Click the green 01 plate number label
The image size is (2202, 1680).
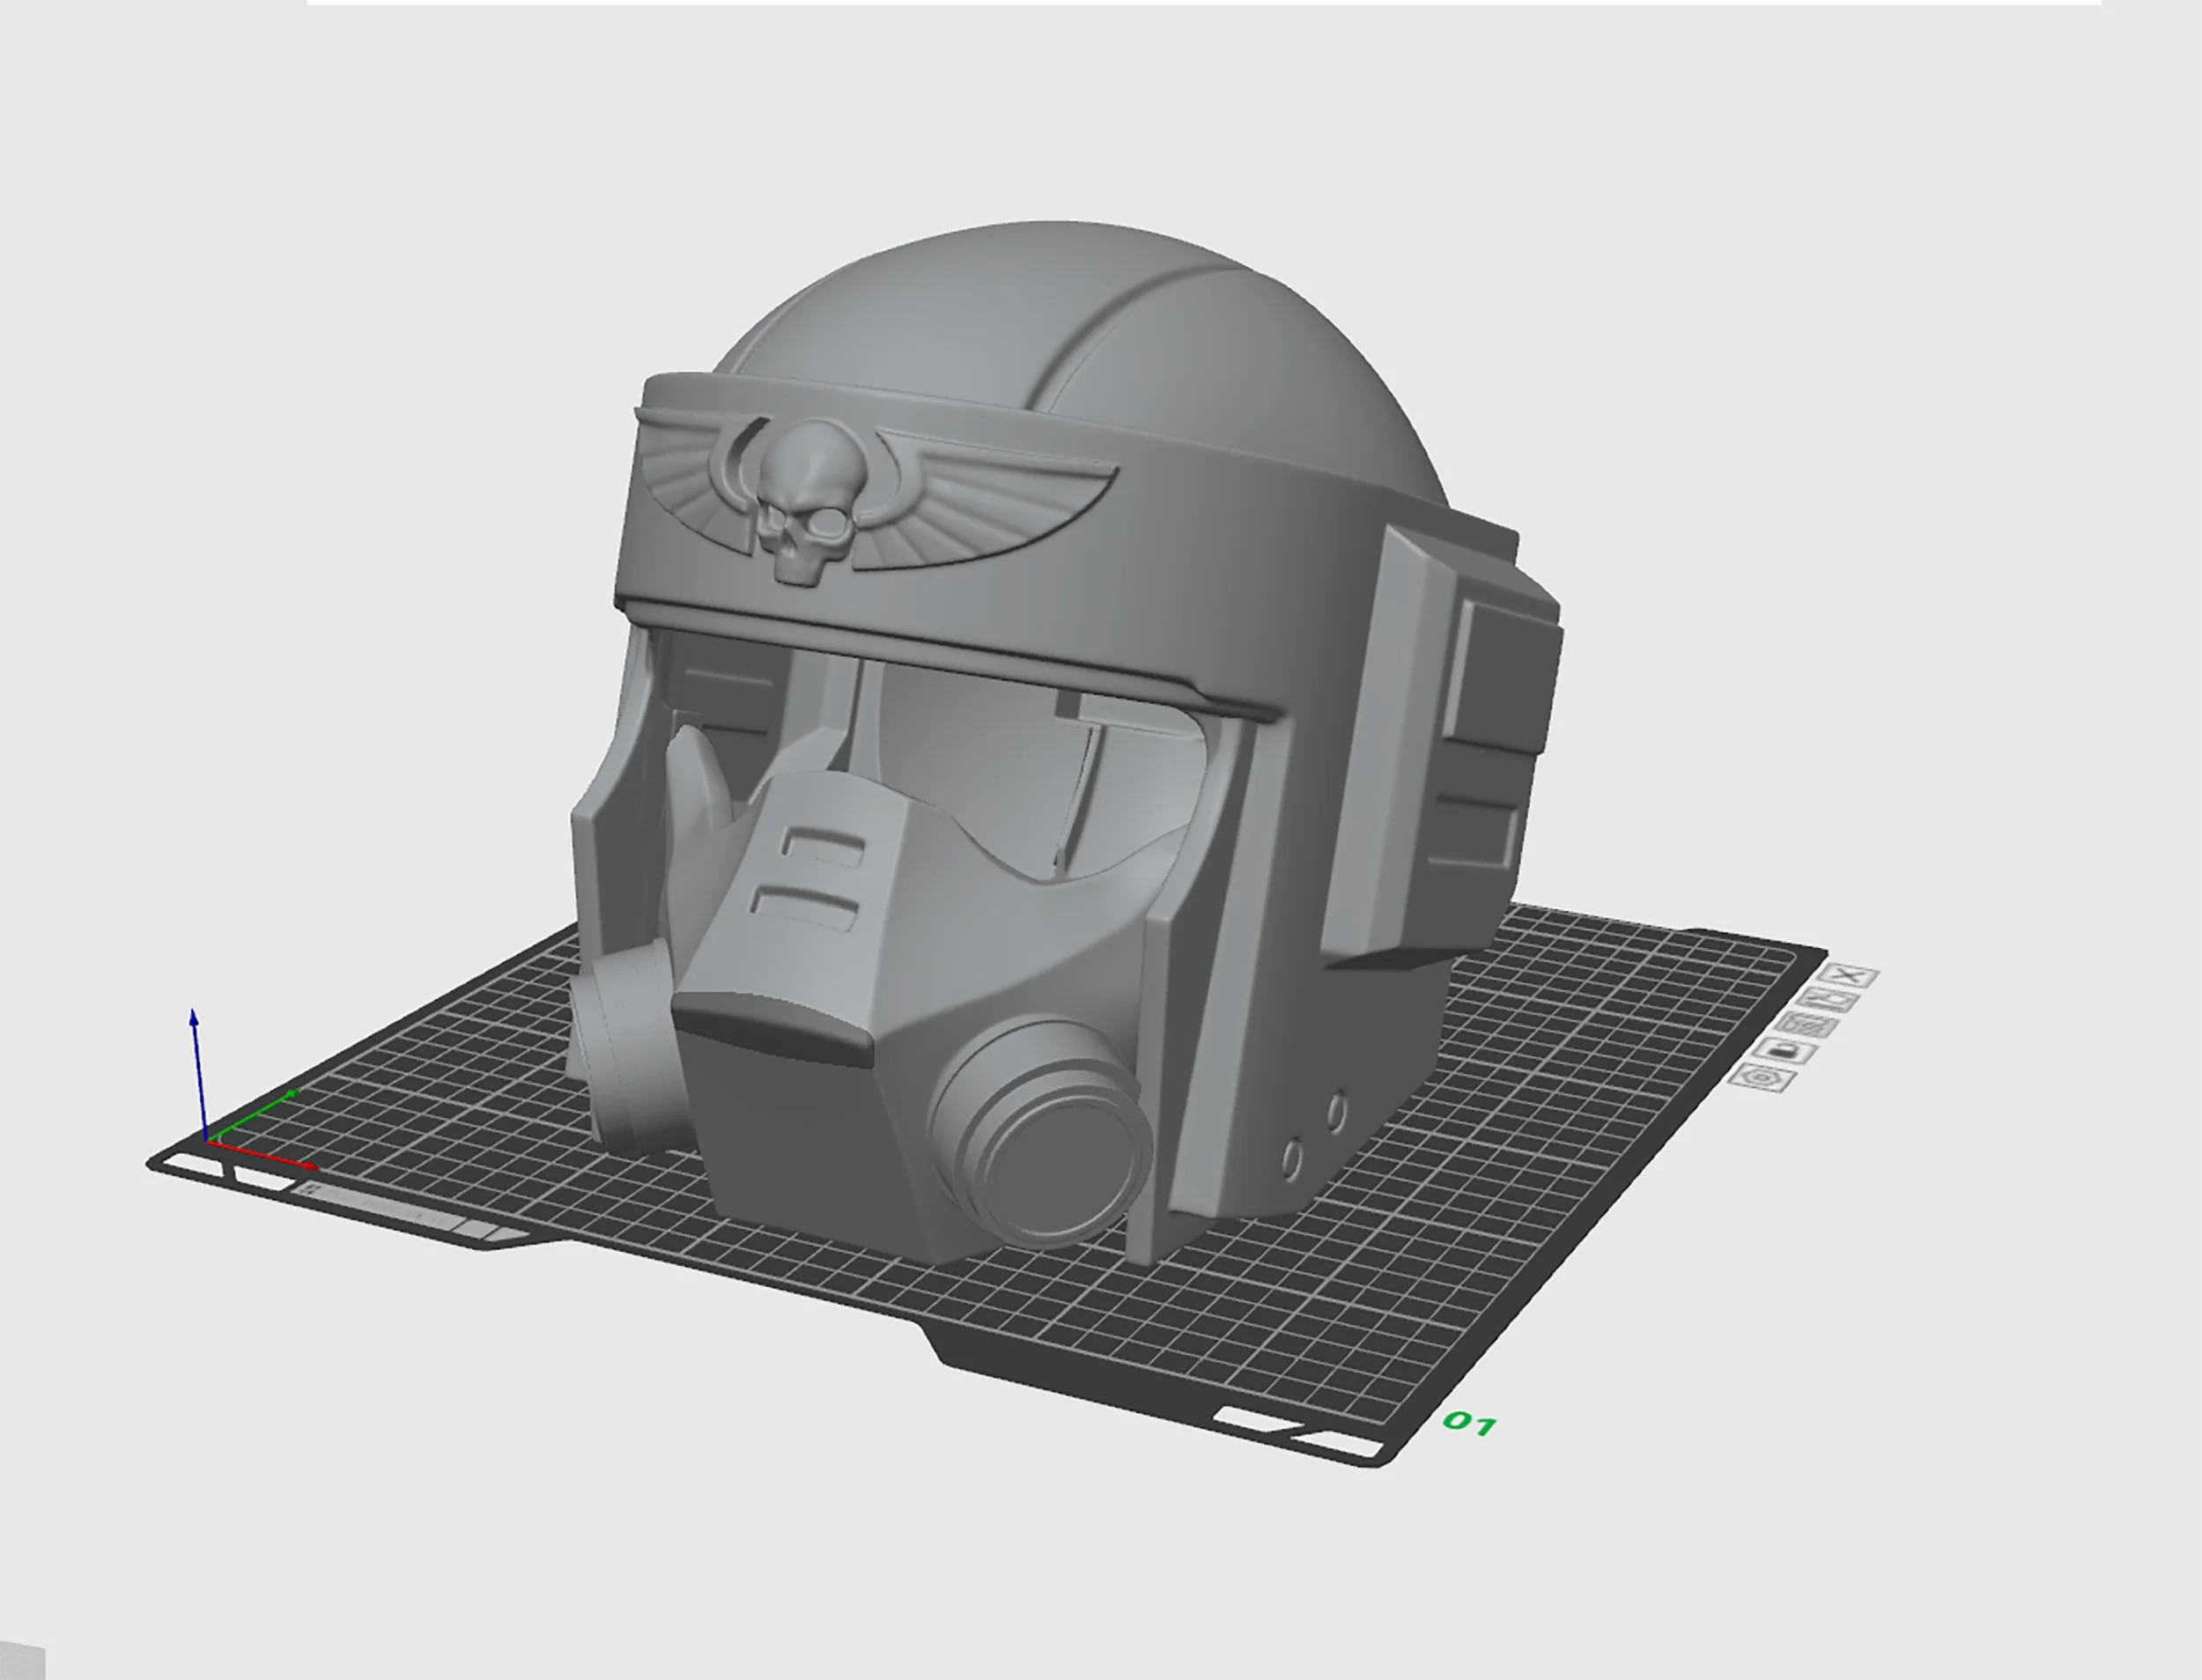click(x=1469, y=1423)
